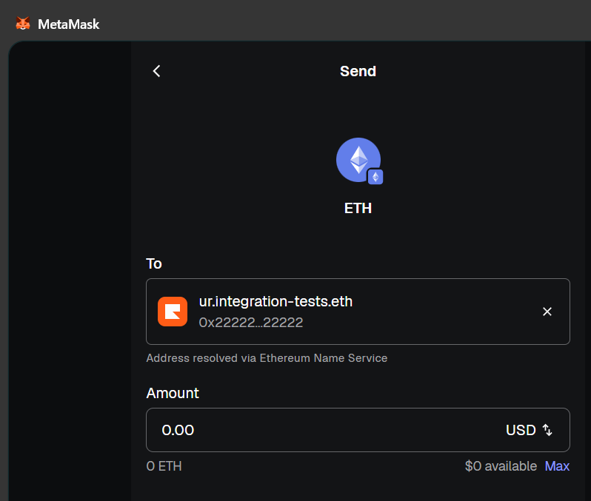Click the ur.integration-tests.eth recipient name
Image resolution: width=591 pixels, height=501 pixels.
(x=276, y=301)
